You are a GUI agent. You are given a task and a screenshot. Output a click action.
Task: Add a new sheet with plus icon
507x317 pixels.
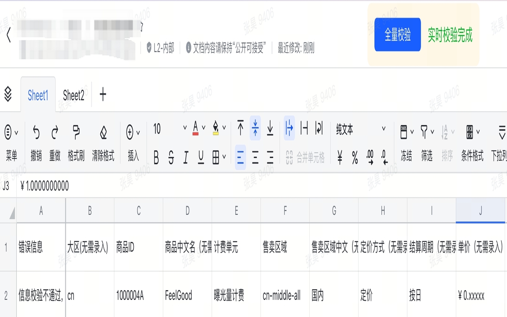tap(103, 95)
